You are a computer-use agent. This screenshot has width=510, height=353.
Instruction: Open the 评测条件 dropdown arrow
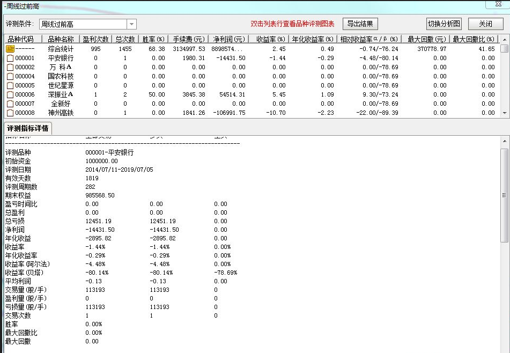[131, 24]
